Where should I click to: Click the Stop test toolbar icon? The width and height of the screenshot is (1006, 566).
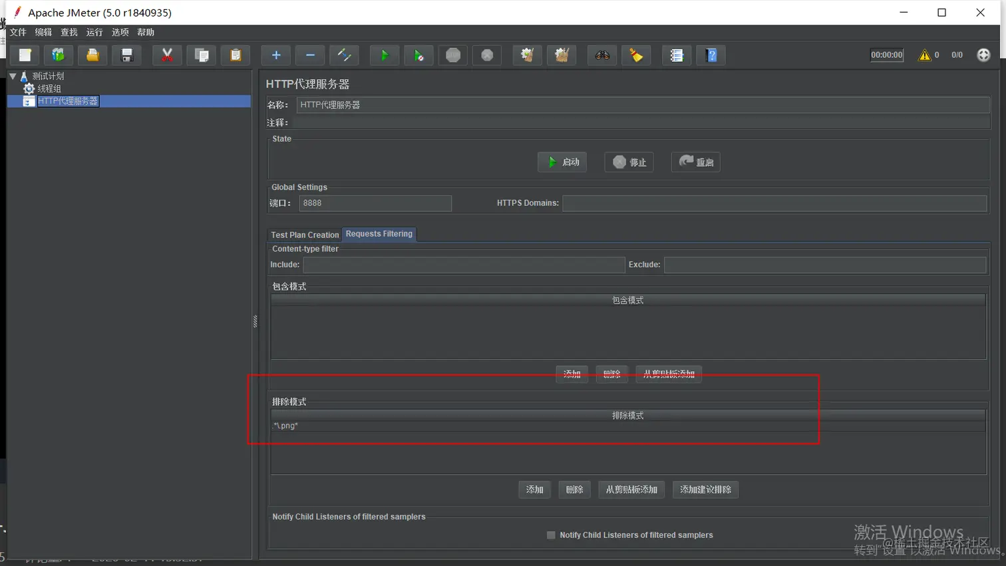[x=453, y=55]
